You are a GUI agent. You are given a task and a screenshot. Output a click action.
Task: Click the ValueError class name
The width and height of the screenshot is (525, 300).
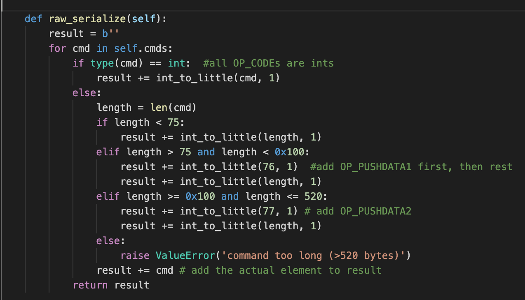pos(185,256)
